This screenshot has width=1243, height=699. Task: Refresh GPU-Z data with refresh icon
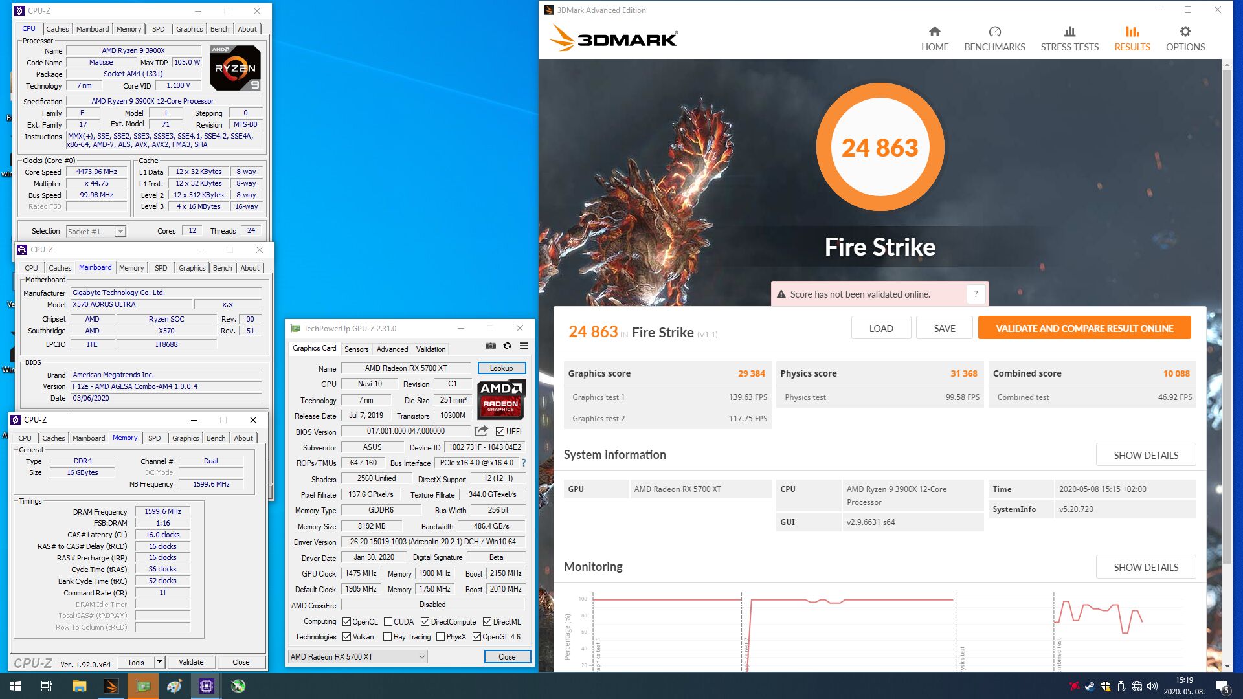coord(507,346)
